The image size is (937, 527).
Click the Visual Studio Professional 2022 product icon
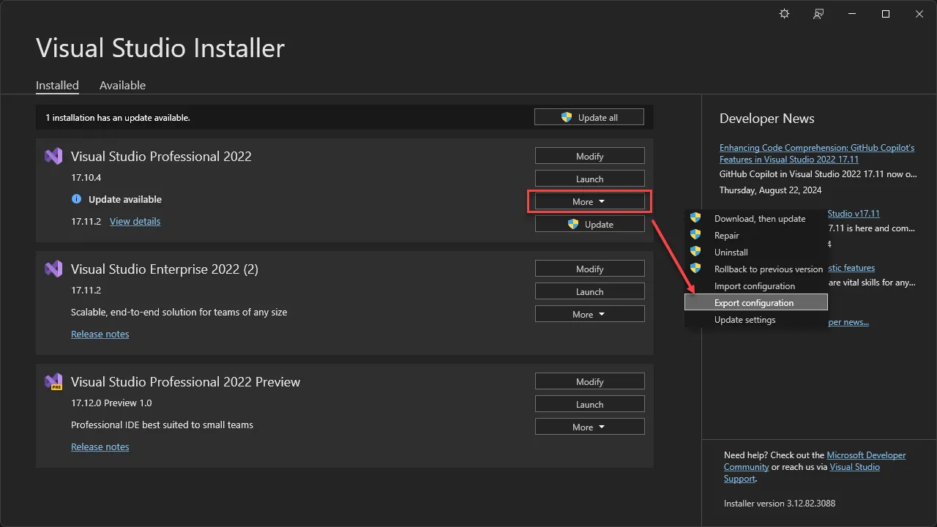click(x=53, y=156)
